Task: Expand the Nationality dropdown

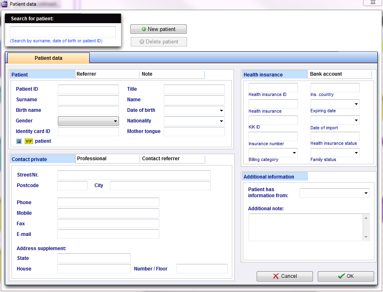Action: [194, 121]
